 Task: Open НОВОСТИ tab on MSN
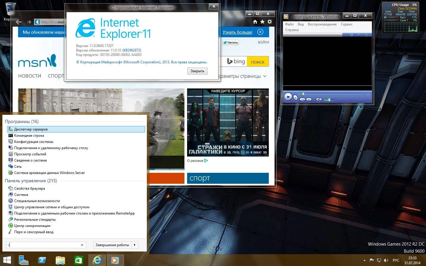[x=30, y=76]
